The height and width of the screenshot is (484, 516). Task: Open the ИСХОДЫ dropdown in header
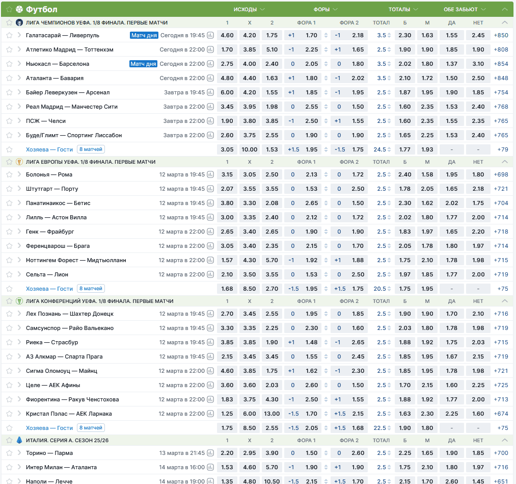click(x=249, y=9)
